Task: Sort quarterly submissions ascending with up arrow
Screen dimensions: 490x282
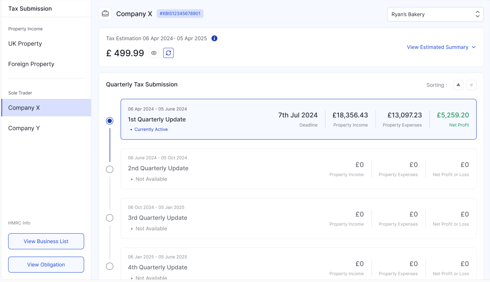Action: coord(458,85)
